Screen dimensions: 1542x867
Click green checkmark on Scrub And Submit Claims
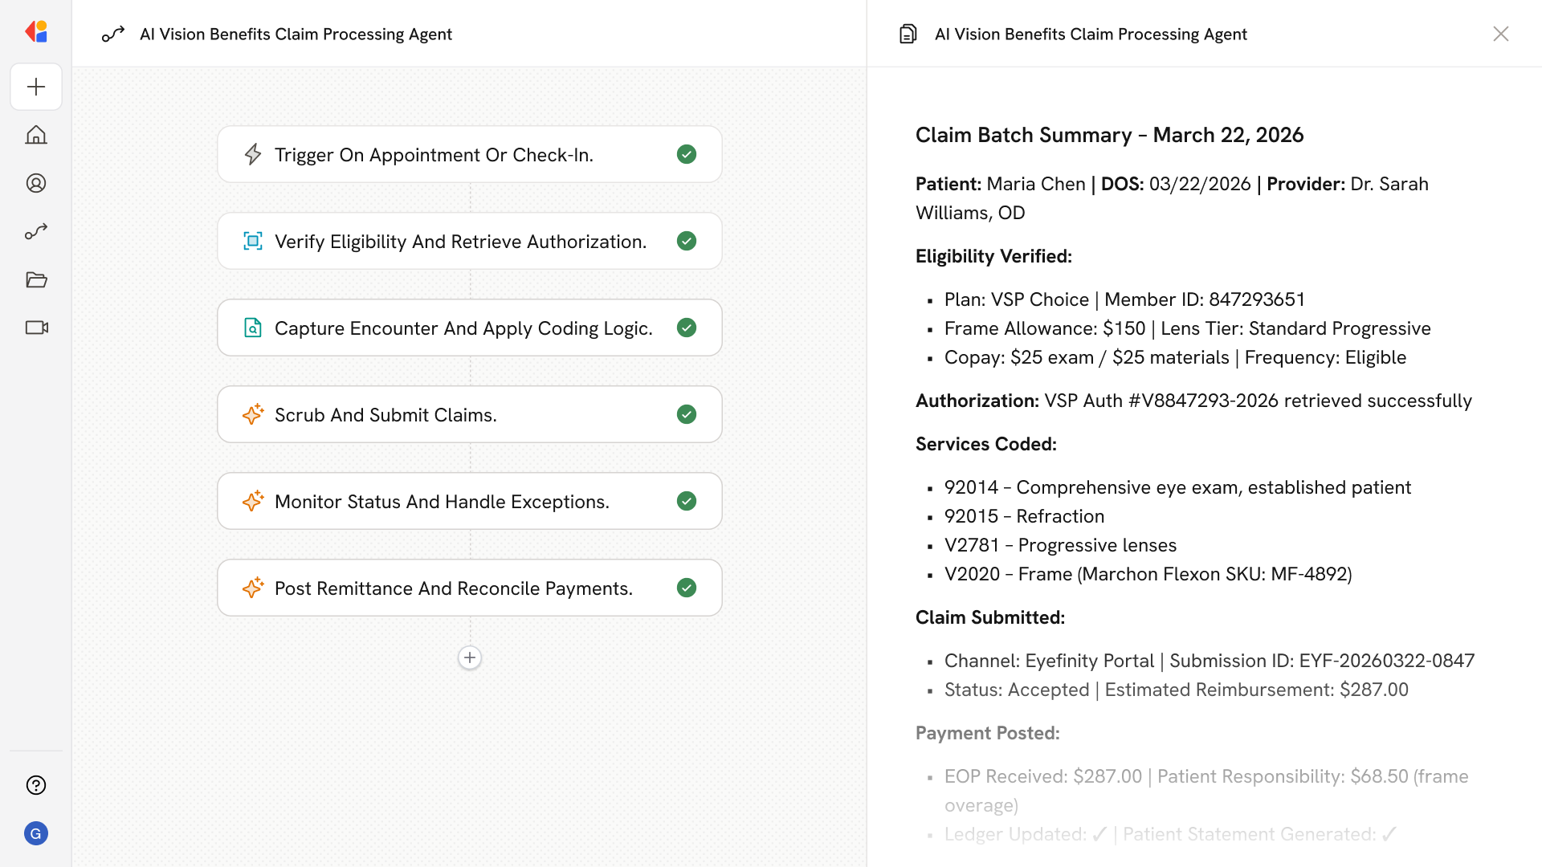coord(687,414)
